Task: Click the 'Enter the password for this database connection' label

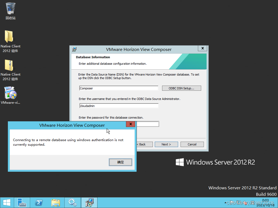Action: (111, 118)
